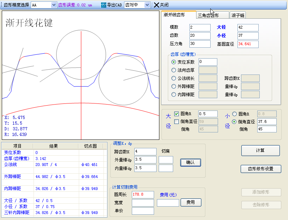This screenshot has height=220, width=288.
Task: Click the 小径 input showing 37
Action: (248, 36)
